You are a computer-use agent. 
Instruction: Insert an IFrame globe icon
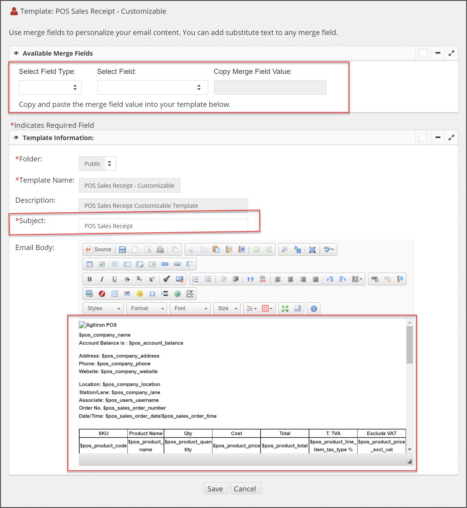pos(177,294)
